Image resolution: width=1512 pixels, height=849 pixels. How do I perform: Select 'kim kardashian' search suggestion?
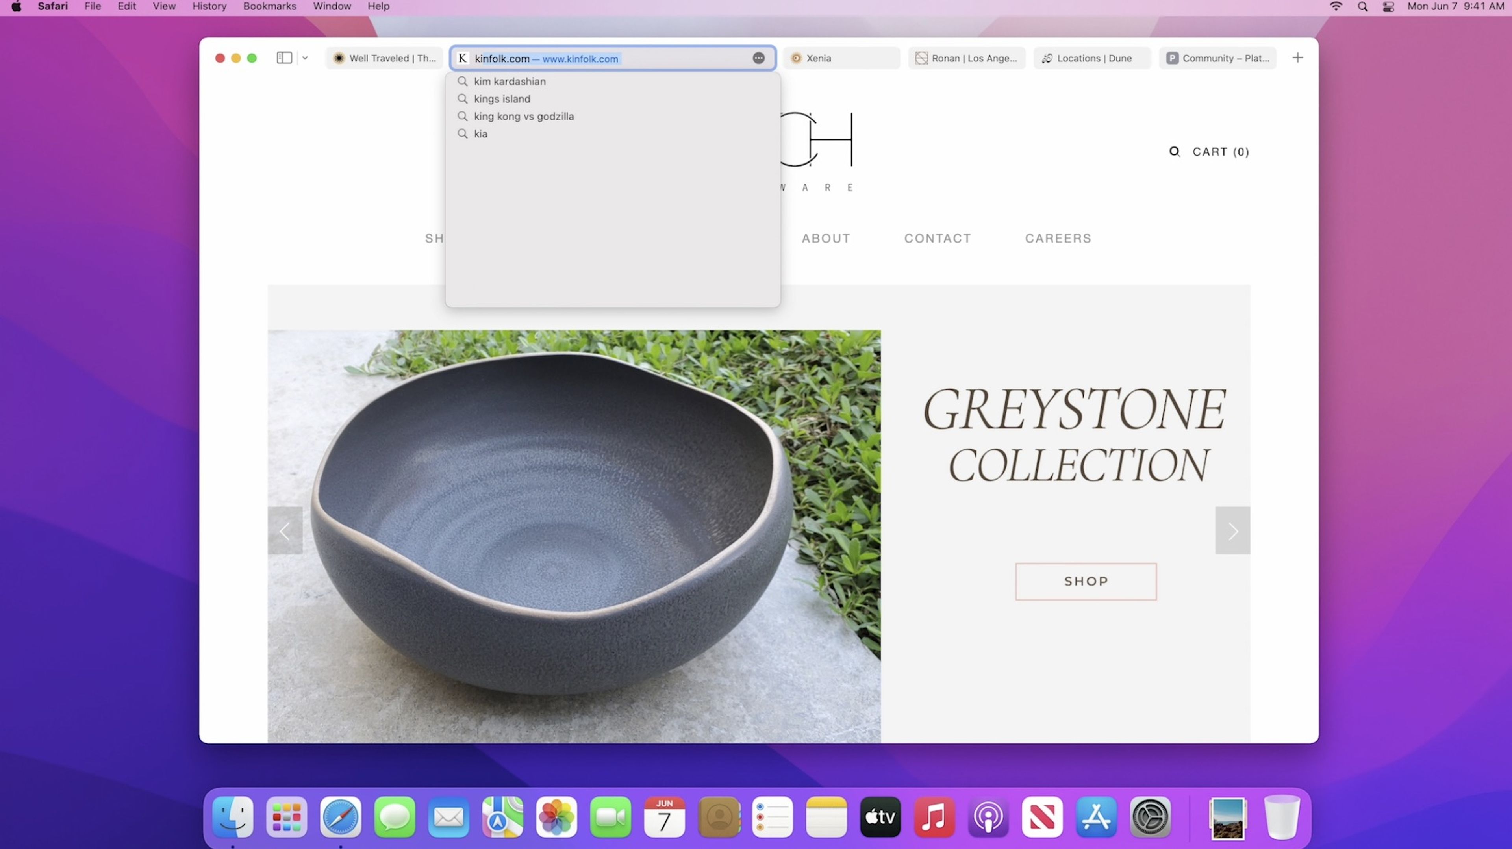click(612, 81)
